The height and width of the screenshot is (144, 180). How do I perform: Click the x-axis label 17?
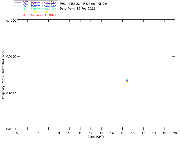(143, 133)
